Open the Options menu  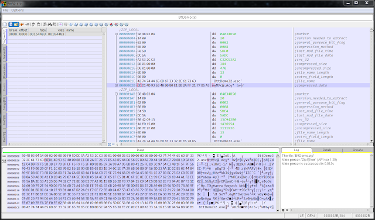click(18, 11)
